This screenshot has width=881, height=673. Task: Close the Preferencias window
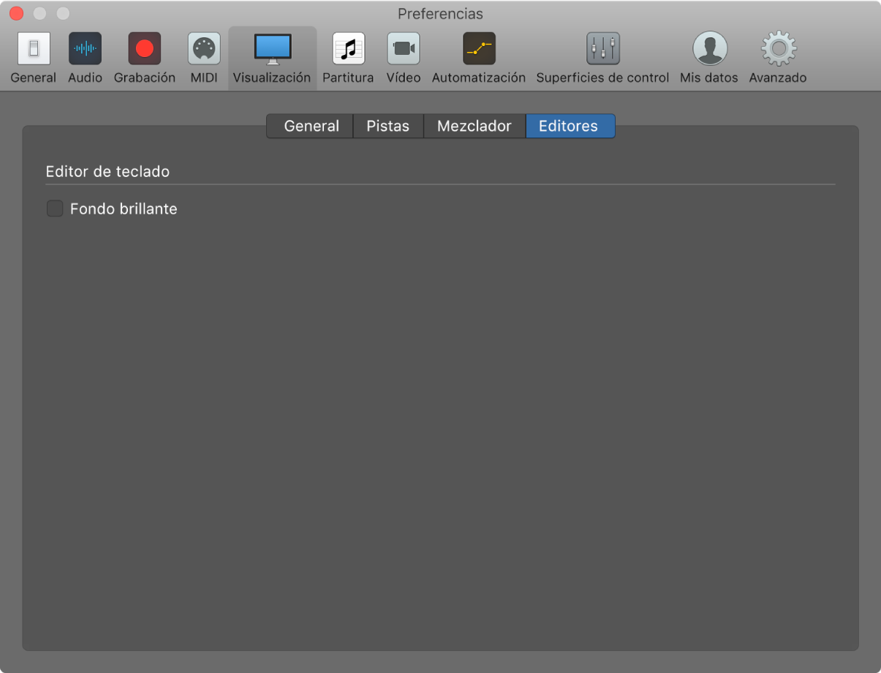point(17,14)
